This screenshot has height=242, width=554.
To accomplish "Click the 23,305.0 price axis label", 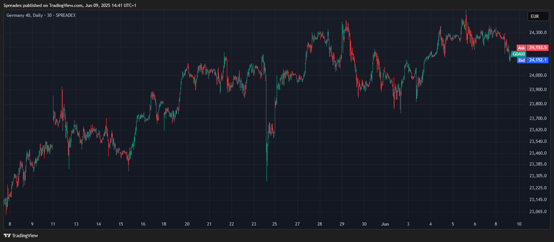I will pyautogui.click(x=538, y=176).
